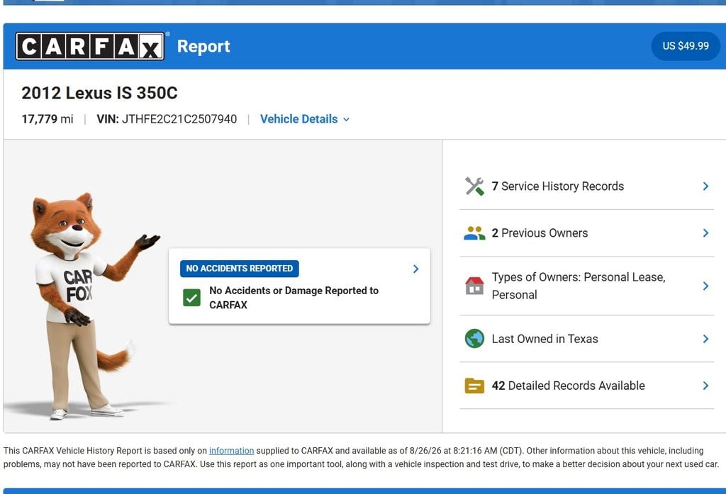
Task: Click the Report header word
Action: point(203,46)
